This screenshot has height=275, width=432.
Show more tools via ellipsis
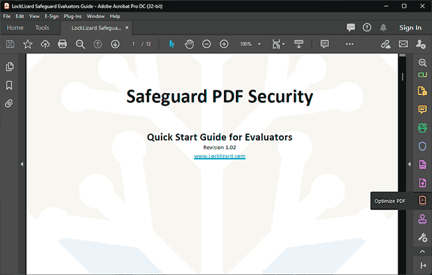pos(350,44)
